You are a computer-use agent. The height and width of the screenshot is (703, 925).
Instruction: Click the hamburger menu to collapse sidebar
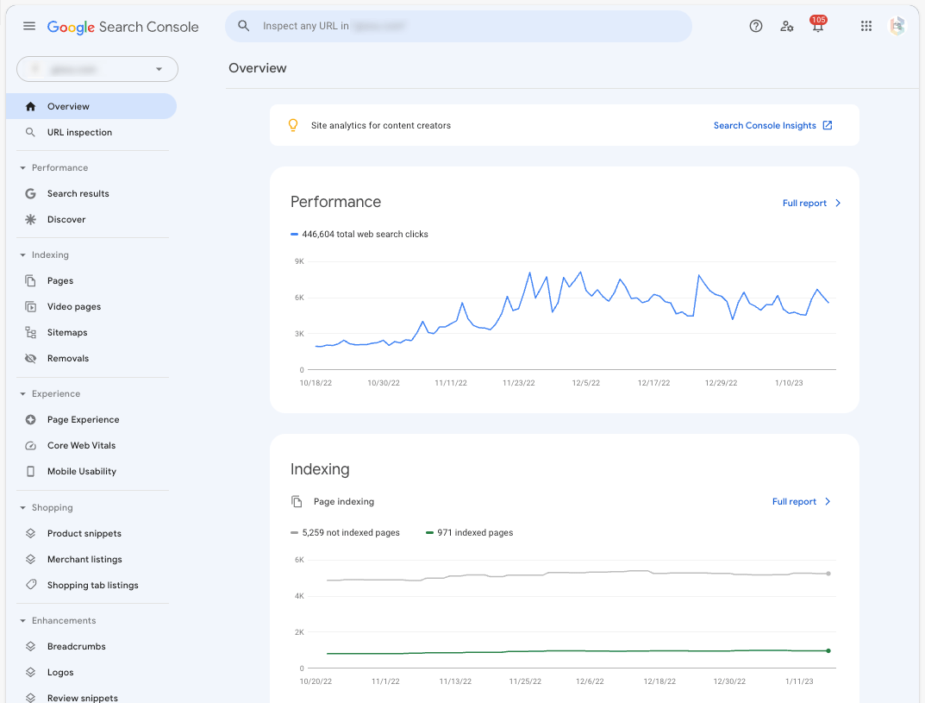pos(28,26)
